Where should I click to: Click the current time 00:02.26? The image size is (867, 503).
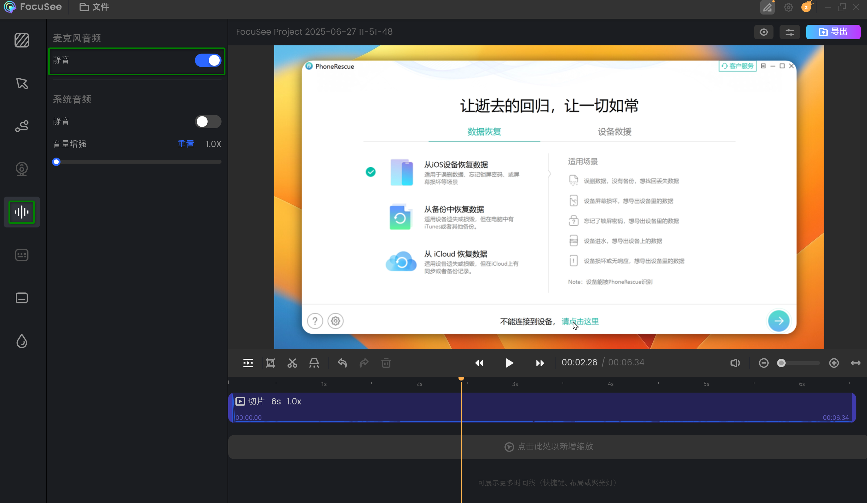580,362
